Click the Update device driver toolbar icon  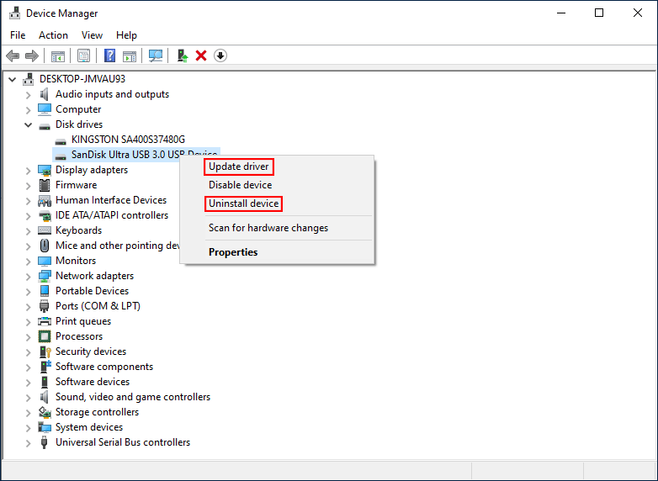tap(182, 55)
